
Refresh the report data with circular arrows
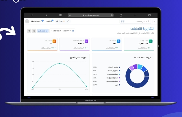[34, 31]
